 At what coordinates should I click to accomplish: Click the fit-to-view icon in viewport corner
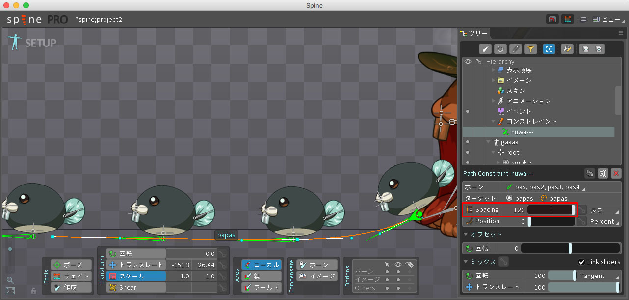coord(10,291)
